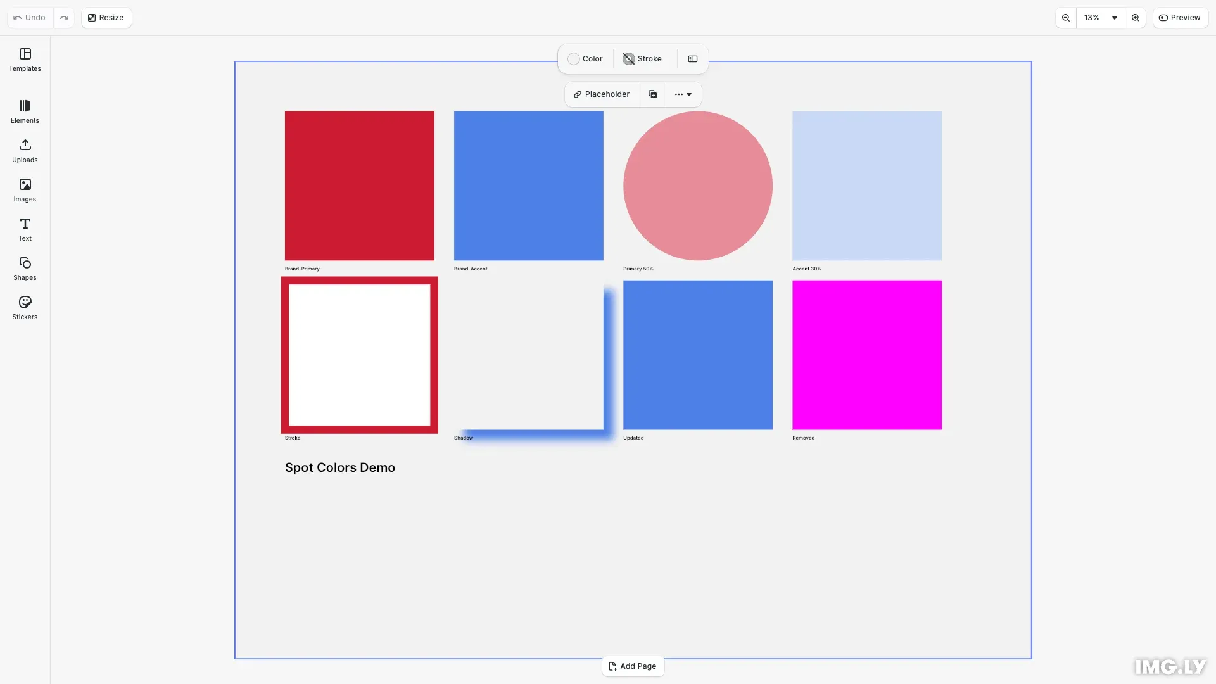Open the more options dropdown in floating toolbar
Viewport: 1216px width, 684px height.
point(683,94)
